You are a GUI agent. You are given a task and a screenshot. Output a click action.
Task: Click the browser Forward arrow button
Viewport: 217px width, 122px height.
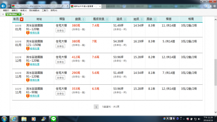(8, 6)
